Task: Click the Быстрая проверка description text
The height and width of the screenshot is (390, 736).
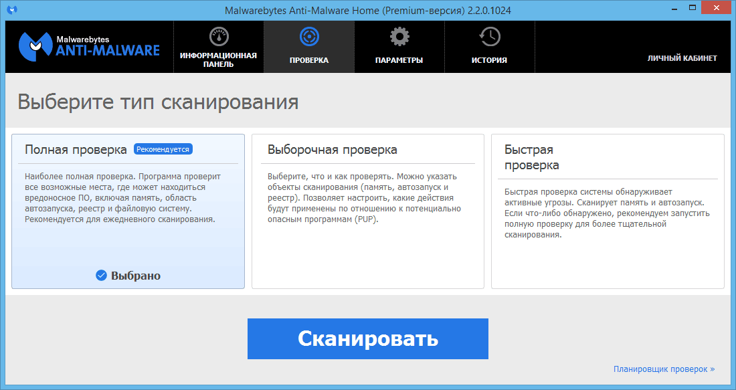Action: (x=607, y=213)
